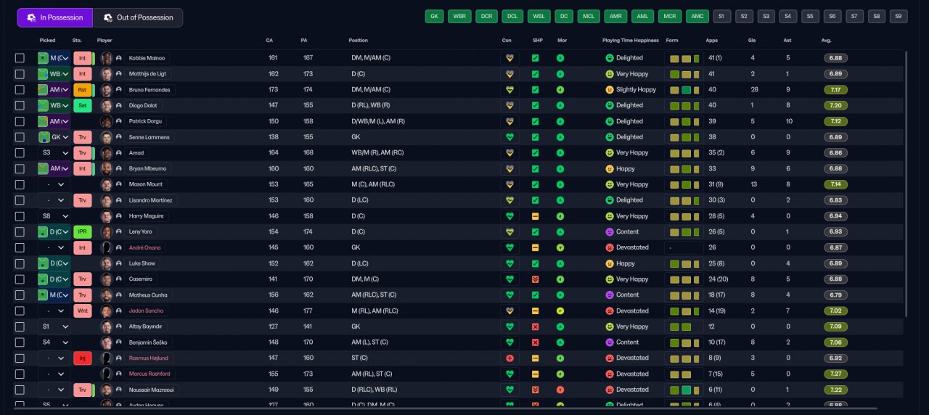The width and height of the screenshot is (929, 415).
Task: Open the Picked dropdown for Matthijs de Ligt
Action: 54,74
